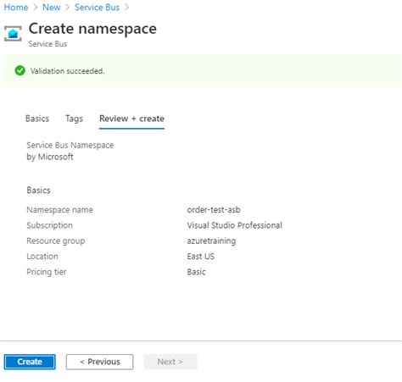Click the Location label
Image resolution: width=402 pixels, height=382 pixels.
(42, 257)
